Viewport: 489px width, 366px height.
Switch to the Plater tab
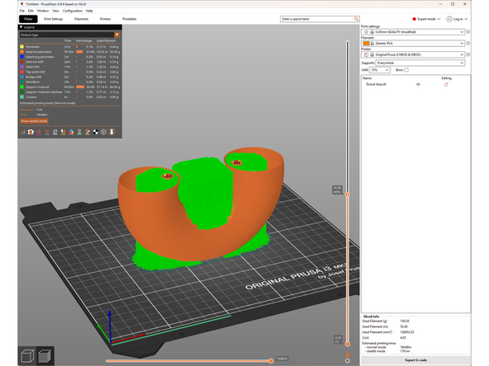(28, 19)
